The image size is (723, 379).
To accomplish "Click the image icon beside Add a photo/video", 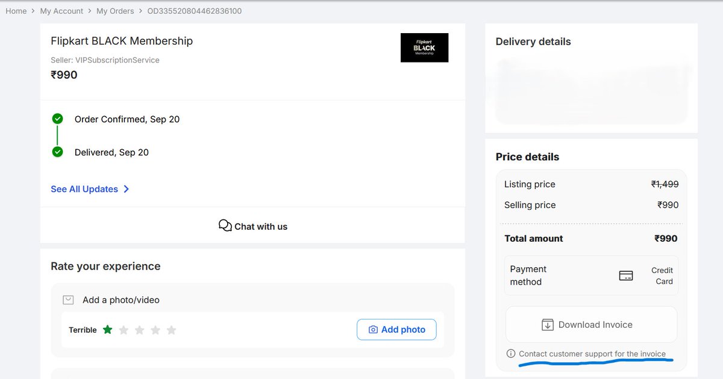I will click(68, 300).
